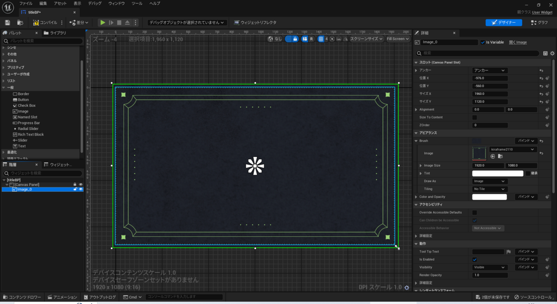Image resolution: width=557 pixels, height=304 pixels.
Task: Open the アンカー dropdown in slot settings
Action: click(x=489, y=71)
